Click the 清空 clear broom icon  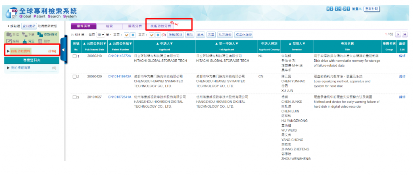click(25, 41)
